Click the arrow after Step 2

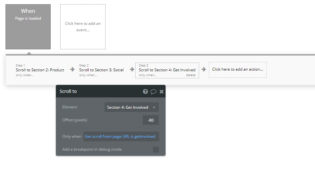coord(132,69)
